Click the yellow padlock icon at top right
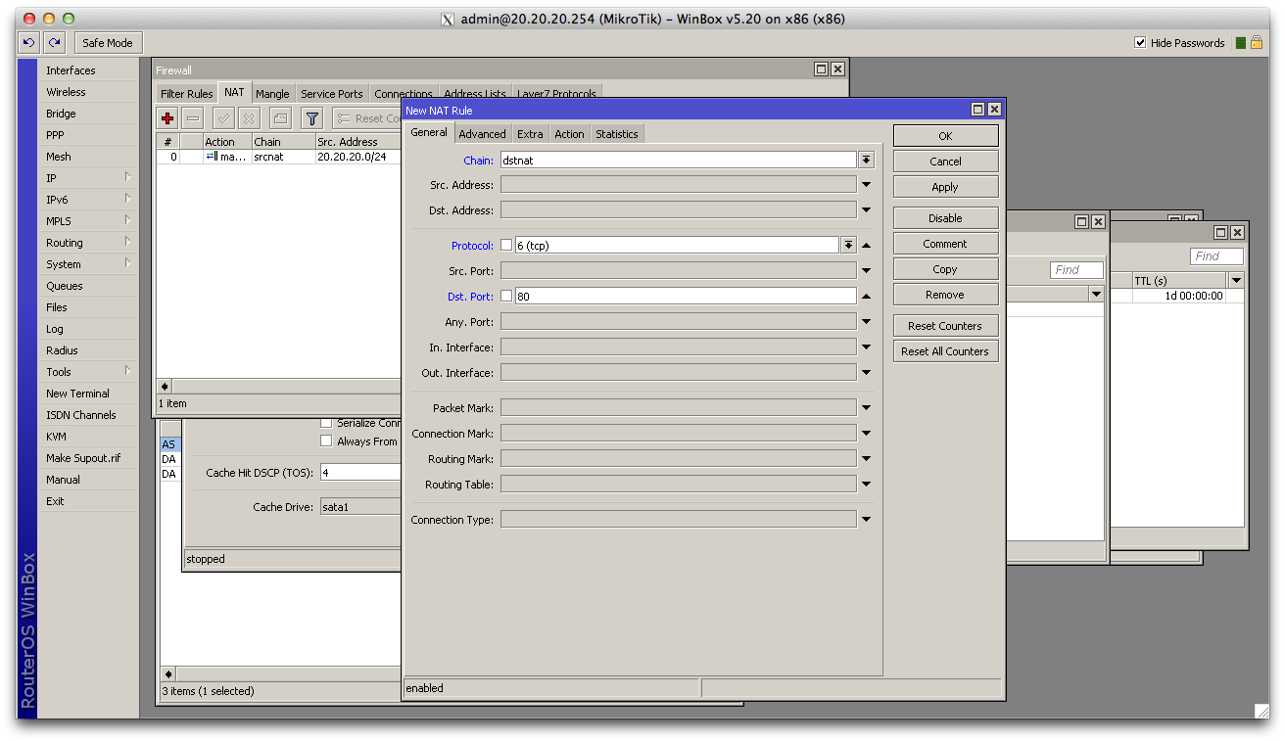Viewport: 1285px width, 742px height. 1257,43
